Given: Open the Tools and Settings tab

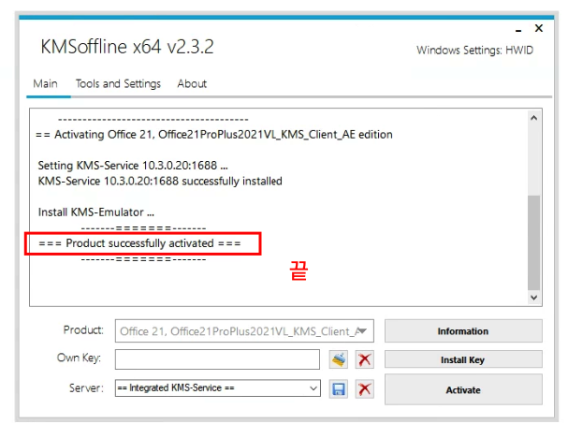Looking at the screenshot, I should point(118,83).
